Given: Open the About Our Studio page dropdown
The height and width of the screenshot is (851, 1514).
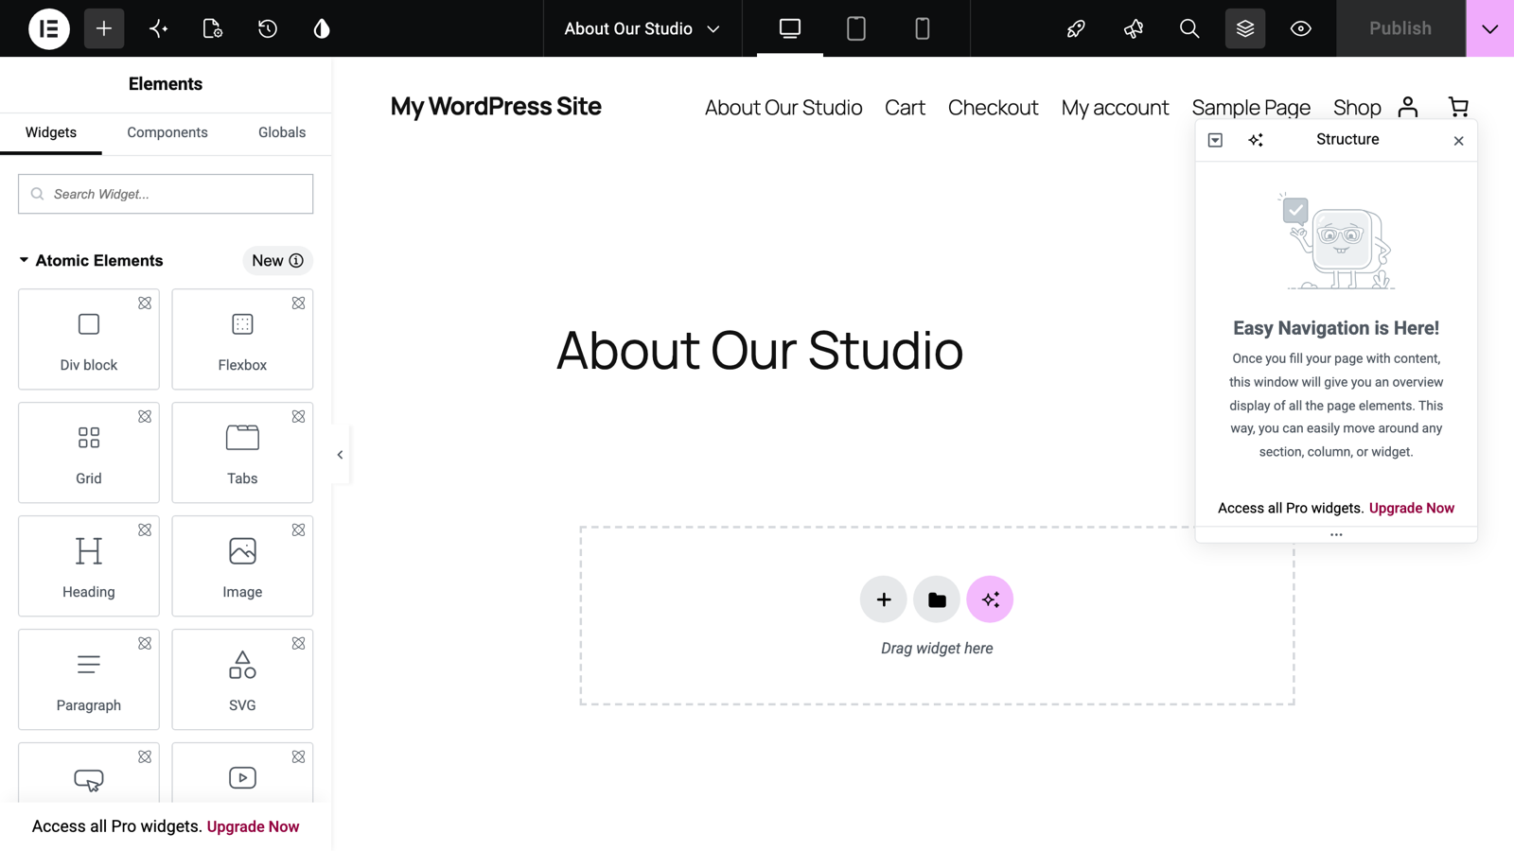Looking at the screenshot, I should (x=643, y=28).
